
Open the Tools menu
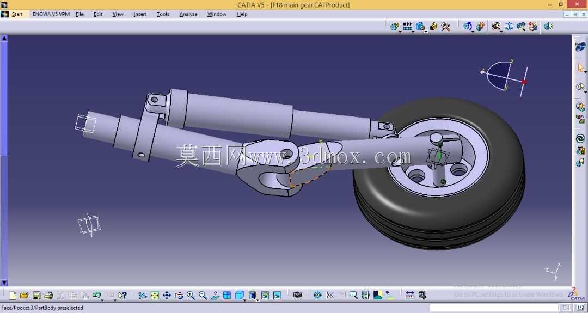[163, 14]
